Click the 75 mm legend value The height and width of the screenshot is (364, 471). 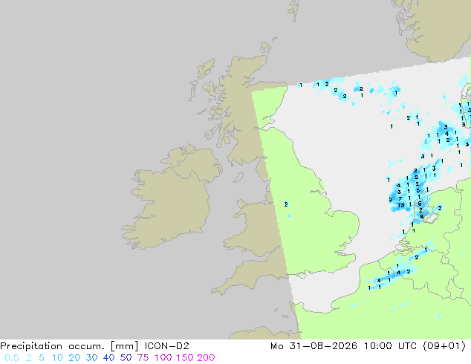(x=143, y=358)
